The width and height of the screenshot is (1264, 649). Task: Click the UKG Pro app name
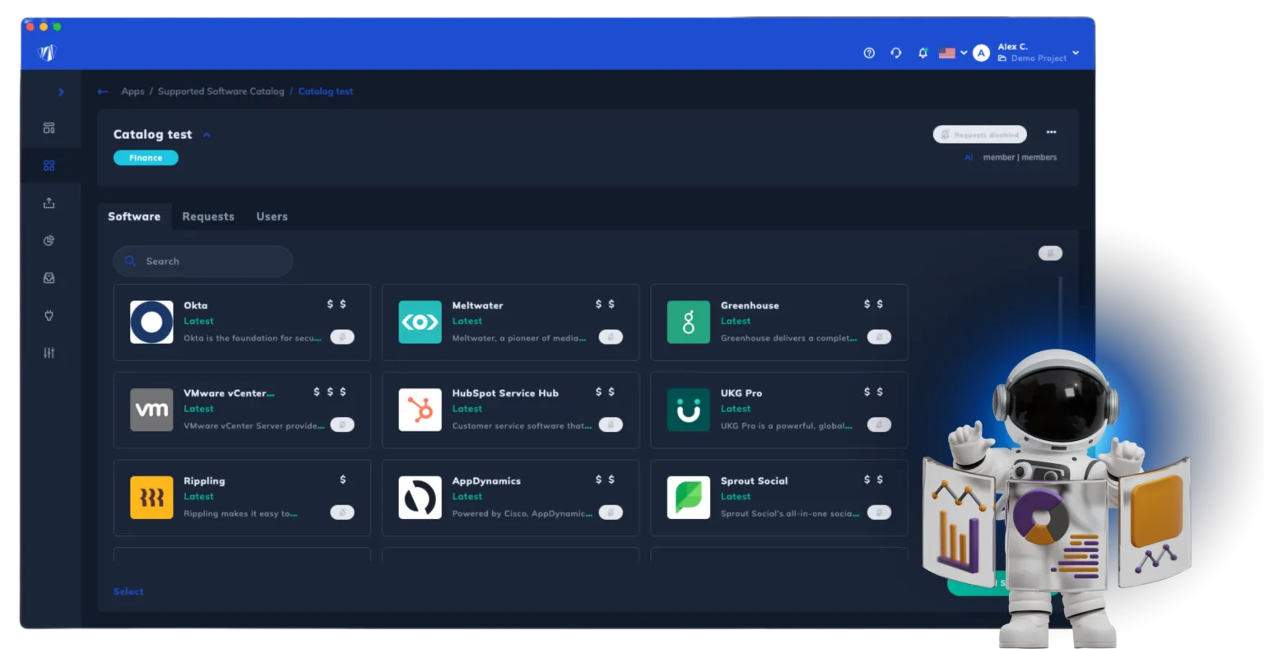[x=741, y=393]
